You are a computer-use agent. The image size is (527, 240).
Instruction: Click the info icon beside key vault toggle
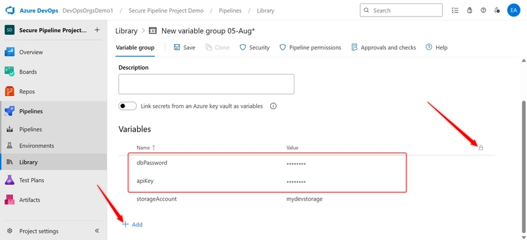pyautogui.click(x=273, y=106)
